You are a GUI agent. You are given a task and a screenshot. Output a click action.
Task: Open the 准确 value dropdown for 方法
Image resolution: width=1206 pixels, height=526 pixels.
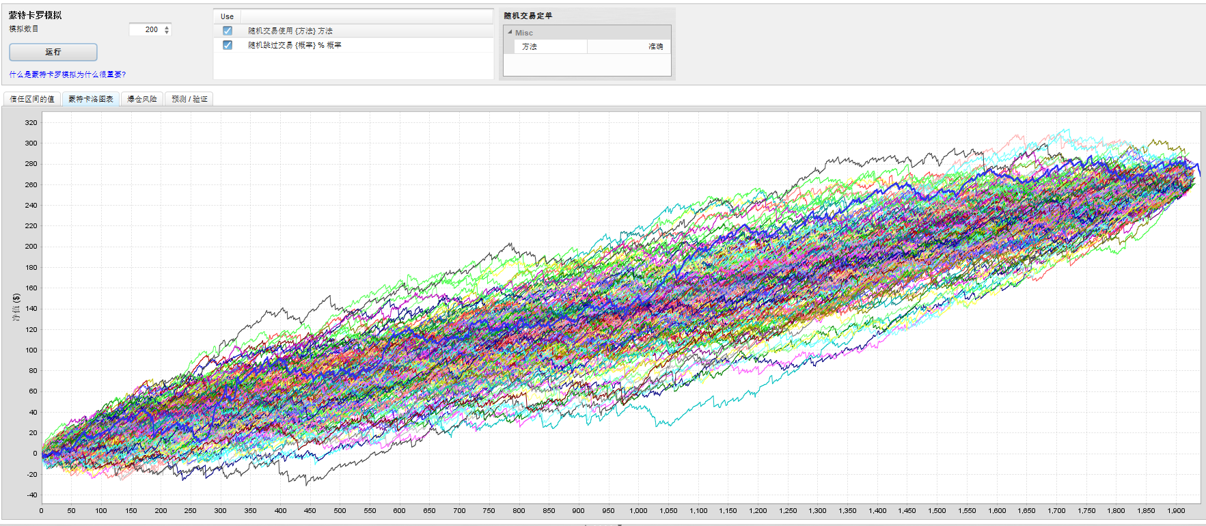pos(629,46)
